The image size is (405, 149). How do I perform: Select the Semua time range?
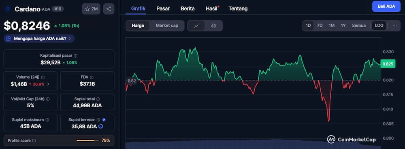click(x=359, y=26)
